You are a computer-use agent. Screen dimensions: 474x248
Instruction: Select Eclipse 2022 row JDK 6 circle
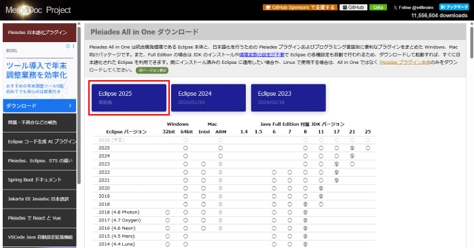(x=274, y=173)
